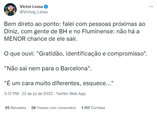Click the 22 de jul de 2022 date
Viewport: 157px width, 113px height.
(x=37, y=94)
